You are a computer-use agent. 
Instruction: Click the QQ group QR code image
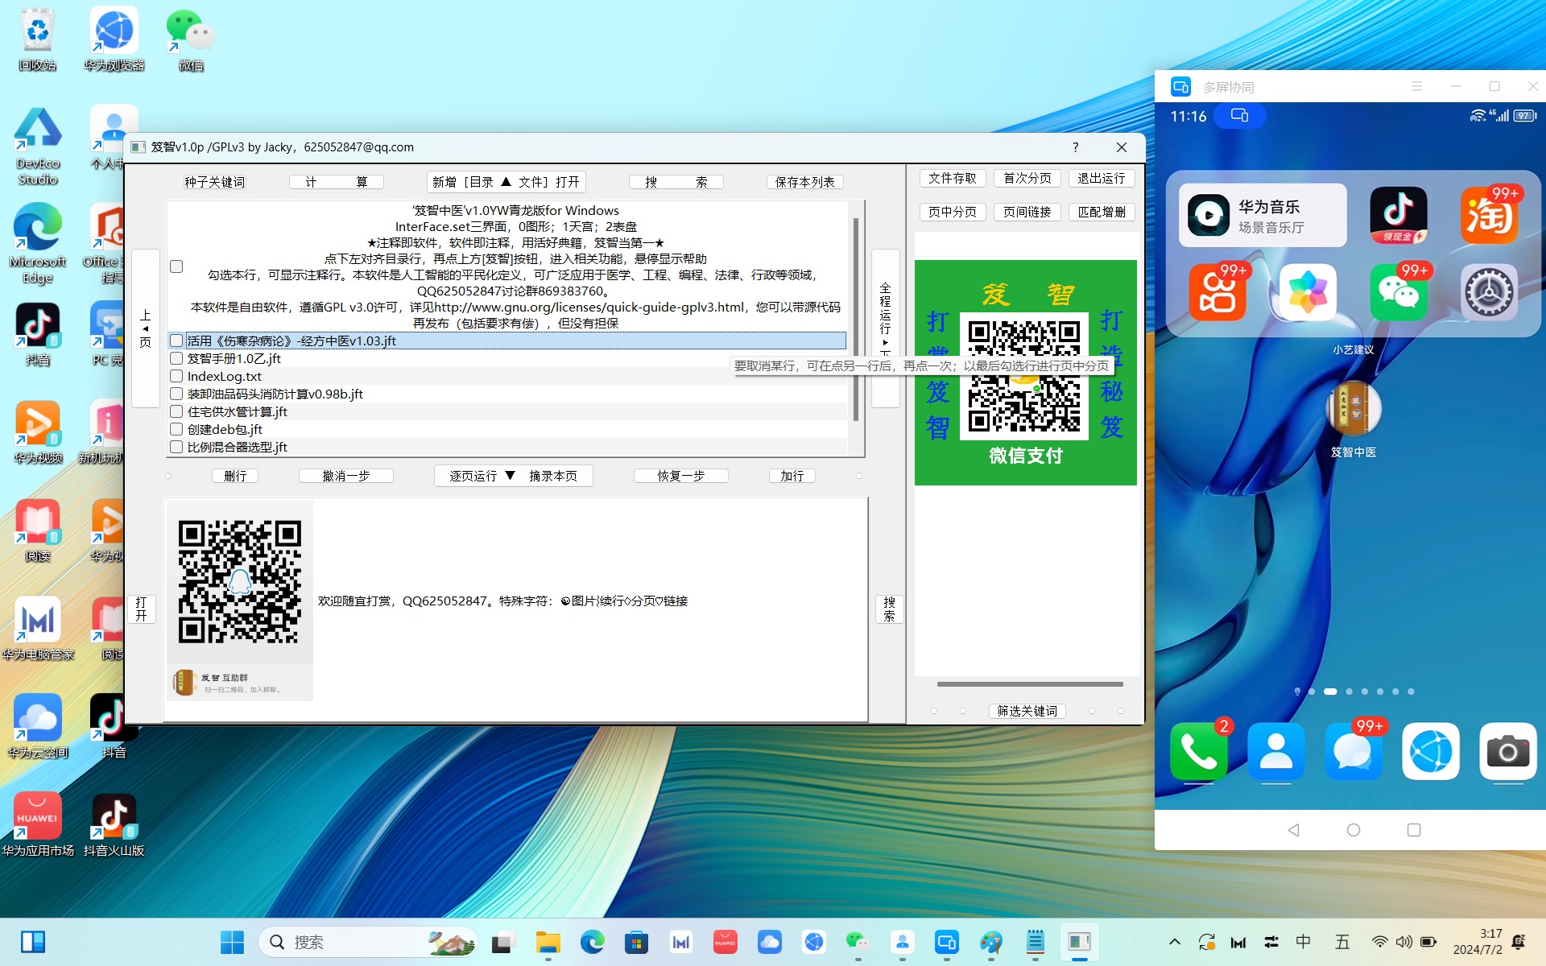point(240,600)
